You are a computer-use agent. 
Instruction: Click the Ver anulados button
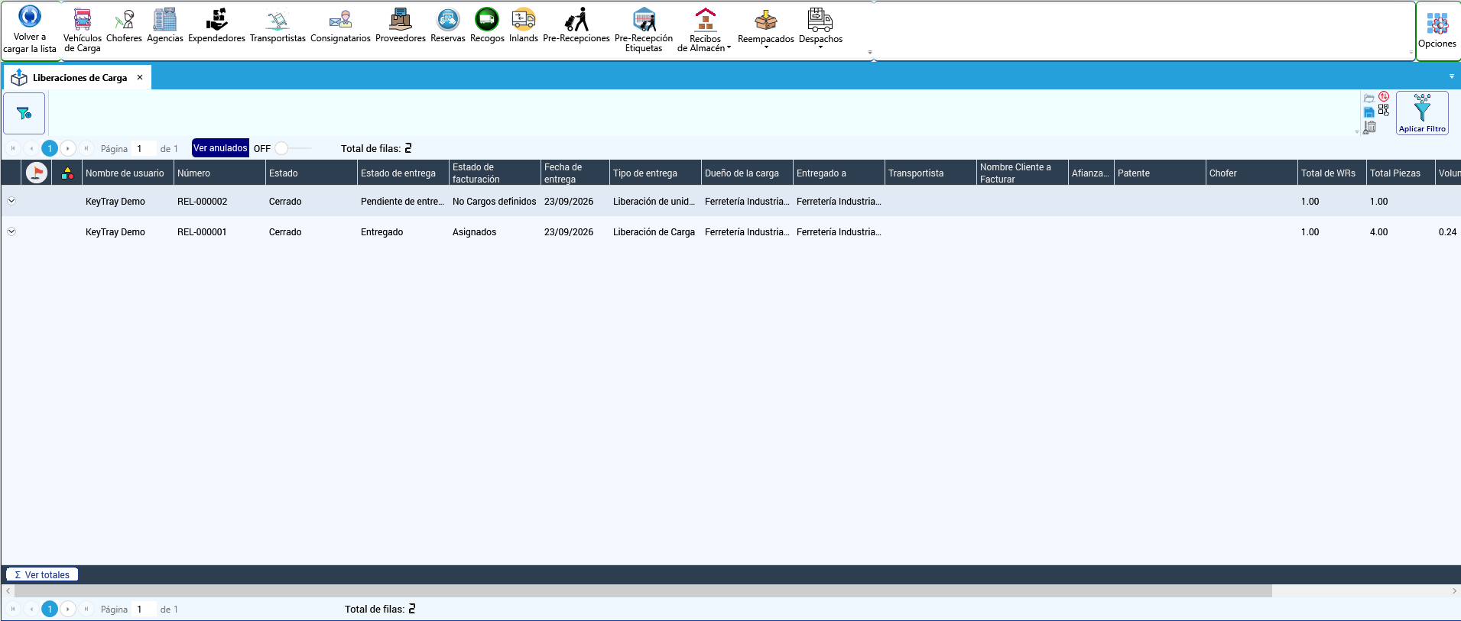pos(220,148)
